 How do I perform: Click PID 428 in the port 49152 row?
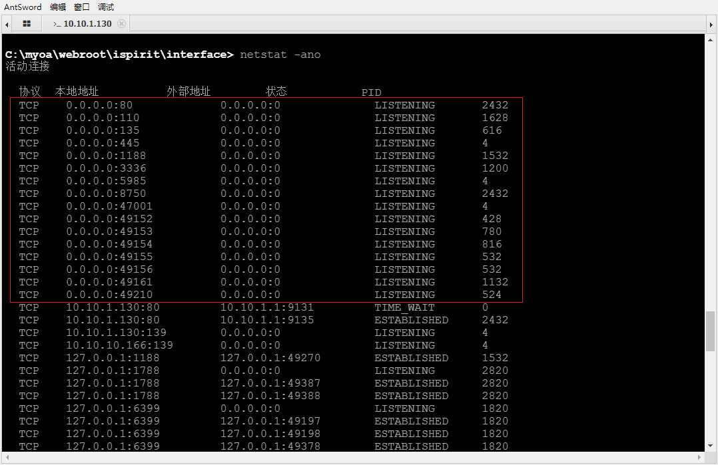(492, 219)
